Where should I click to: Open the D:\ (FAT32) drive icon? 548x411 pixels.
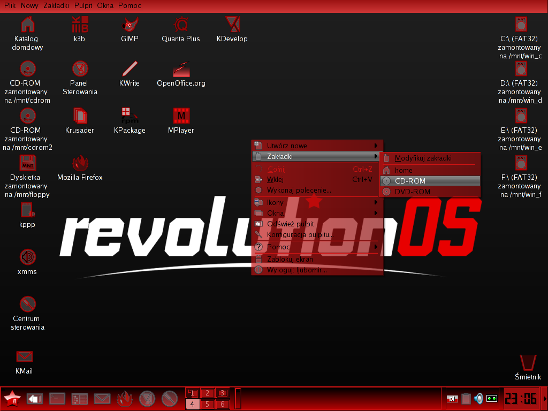[521, 69]
